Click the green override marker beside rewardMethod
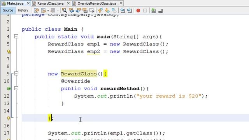 9,89
